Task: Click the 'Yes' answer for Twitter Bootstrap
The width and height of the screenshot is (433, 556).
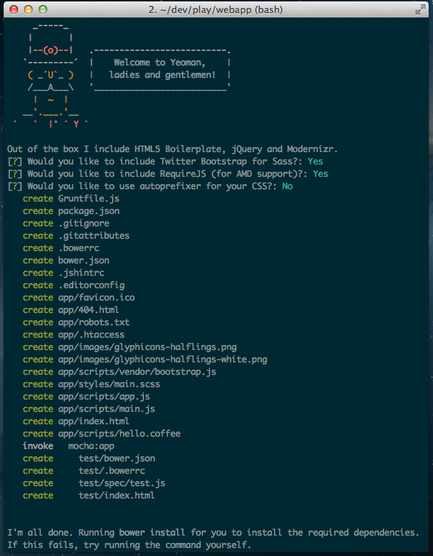Action: (x=315, y=162)
